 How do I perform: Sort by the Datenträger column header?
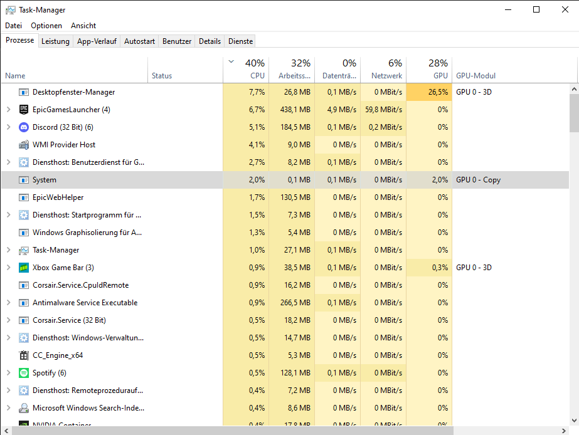[x=337, y=70]
